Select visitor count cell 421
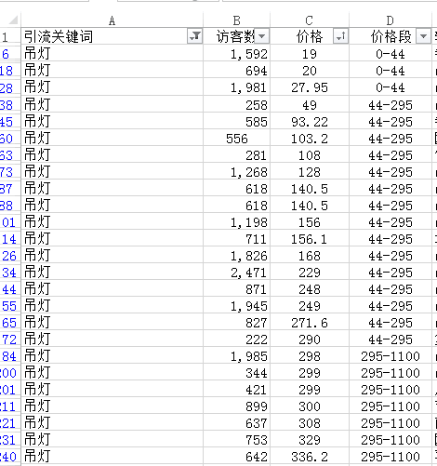437x466 pixels. coord(236,389)
